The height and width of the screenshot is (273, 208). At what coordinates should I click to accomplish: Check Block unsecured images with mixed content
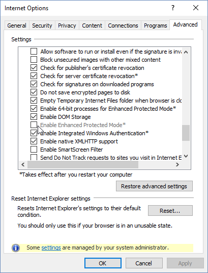tap(34, 60)
